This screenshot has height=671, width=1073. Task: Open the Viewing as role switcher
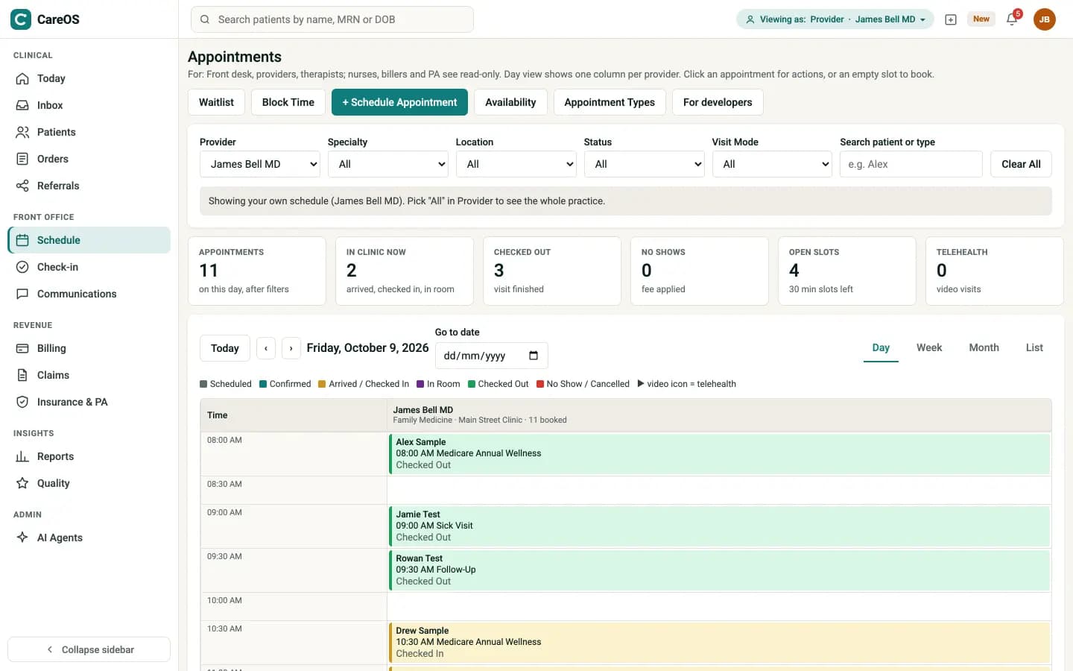point(835,19)
